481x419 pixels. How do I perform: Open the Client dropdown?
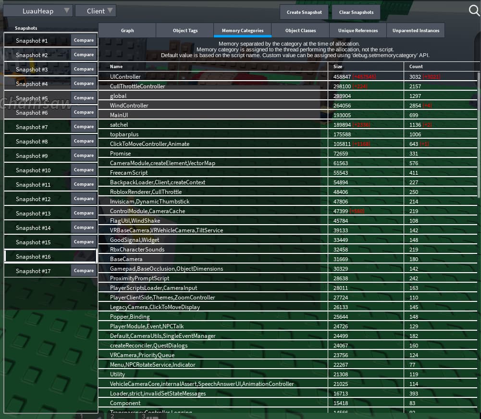pyautogui.click(x=96, y=11)
